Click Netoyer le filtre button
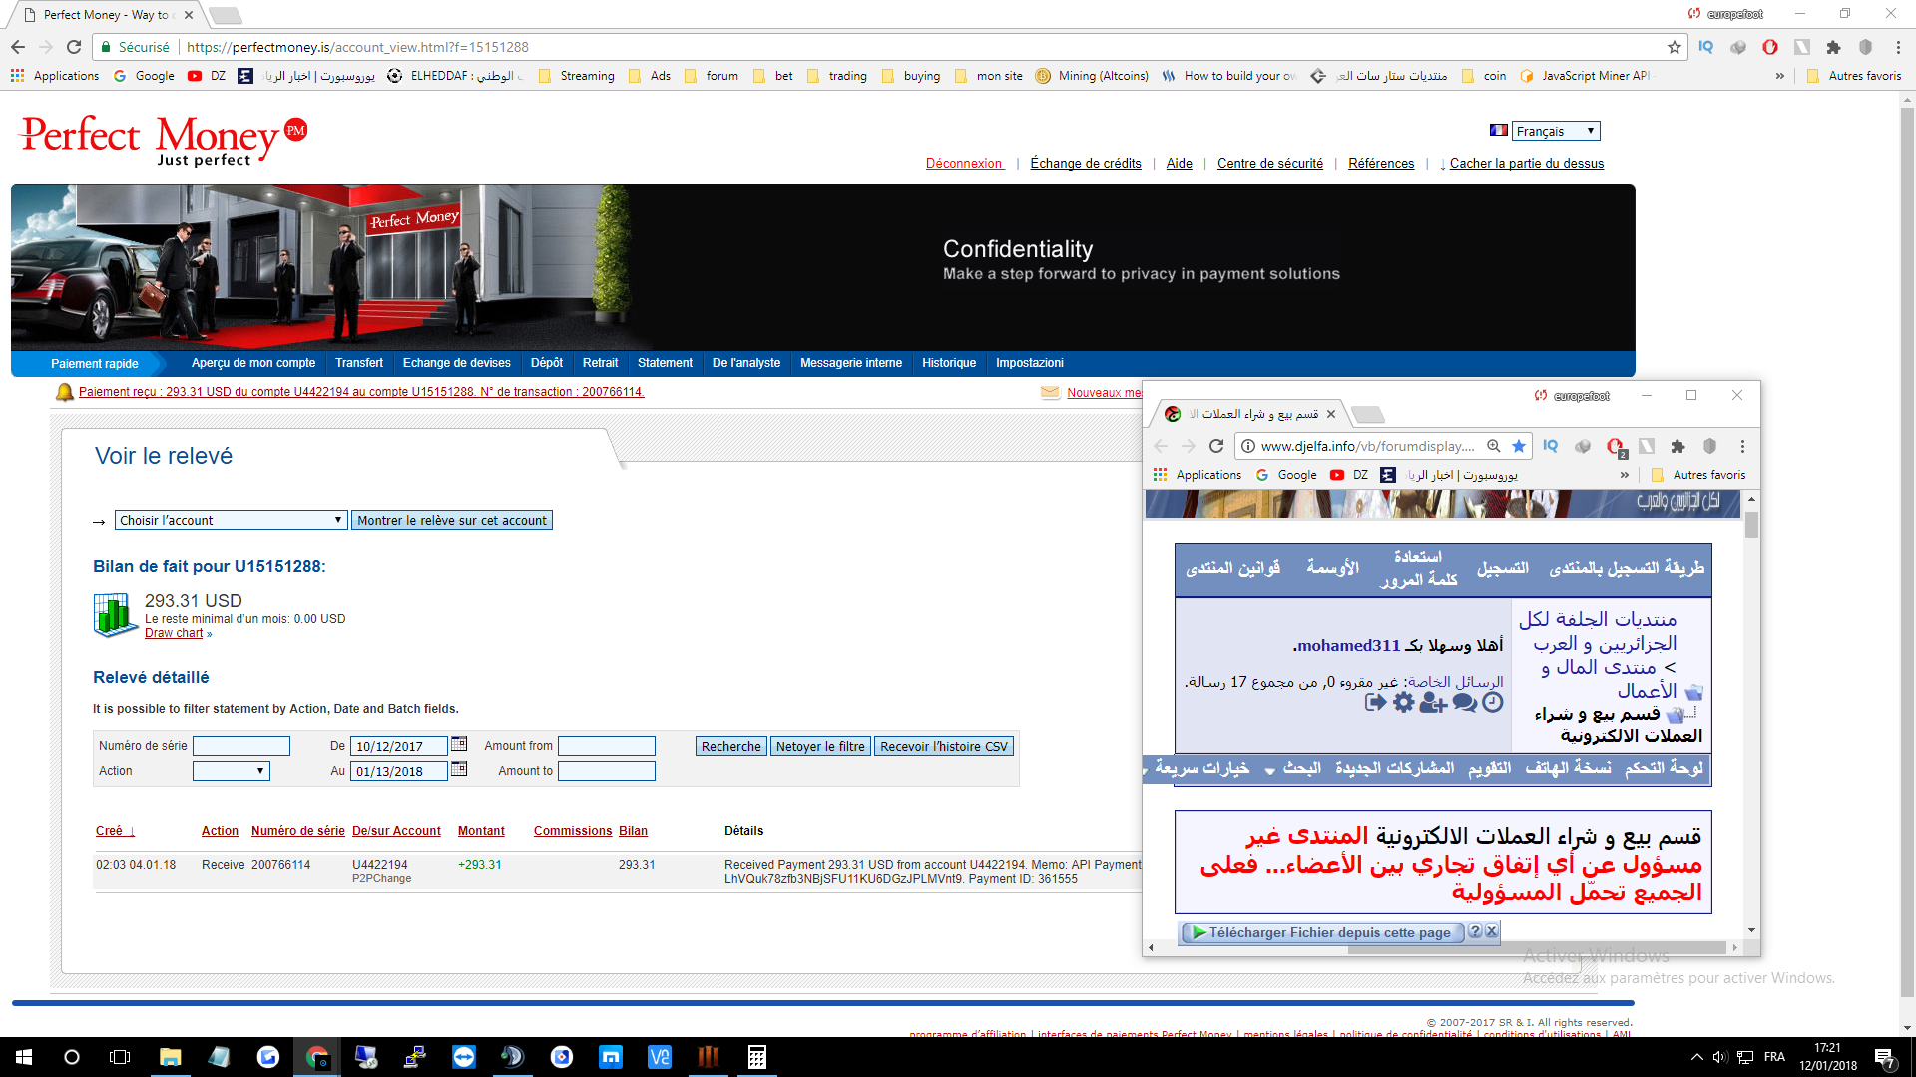Viewport: 1916px width, 1077px height. click(820, 746)
